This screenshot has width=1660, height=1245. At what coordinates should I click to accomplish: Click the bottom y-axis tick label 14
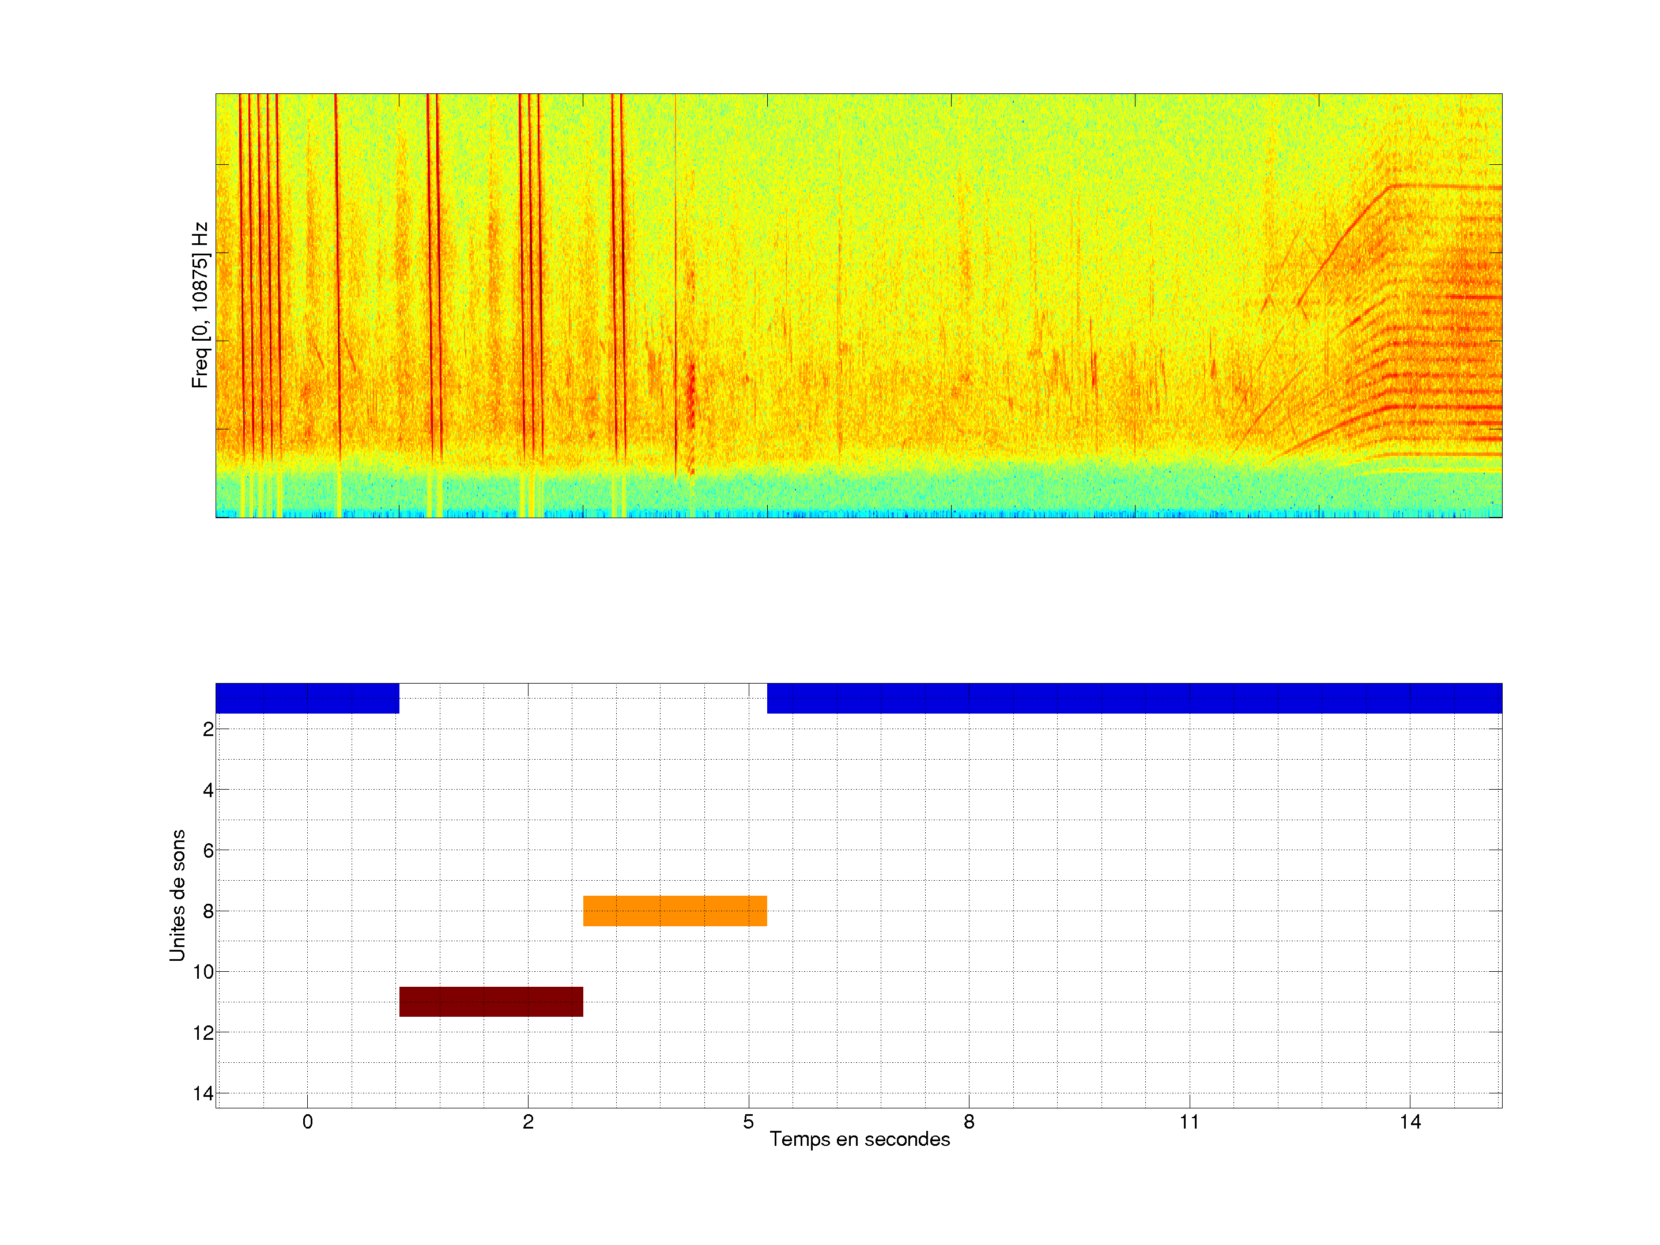pyautogui.click(x=203, y=1094)
